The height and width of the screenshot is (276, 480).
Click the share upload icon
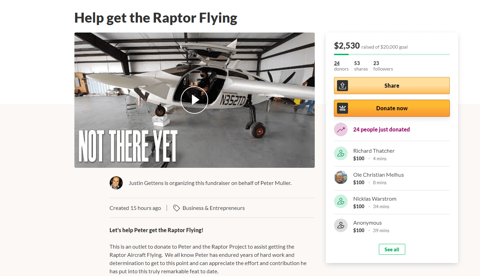pyautogui.click(x=342, y=86)
